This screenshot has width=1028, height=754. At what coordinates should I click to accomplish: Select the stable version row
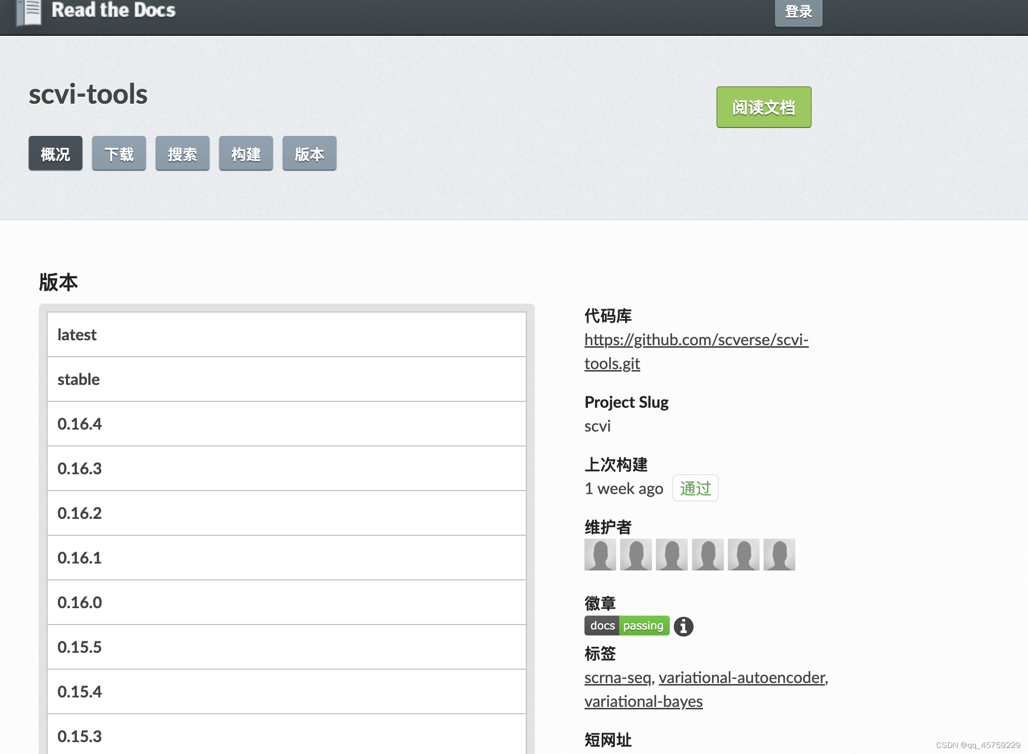[78, 379]
